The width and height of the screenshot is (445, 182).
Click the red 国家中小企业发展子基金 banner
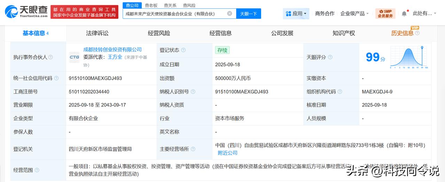click(84, 12)
